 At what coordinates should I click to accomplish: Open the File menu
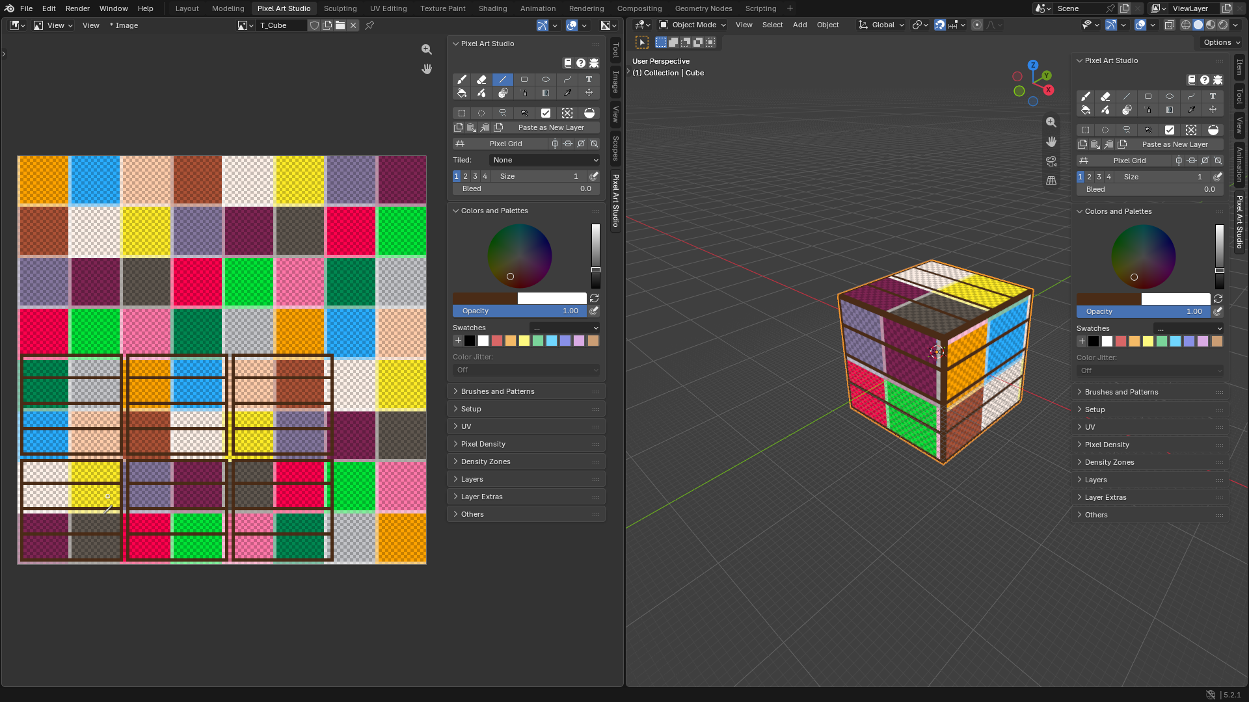(x=26, y=8)
